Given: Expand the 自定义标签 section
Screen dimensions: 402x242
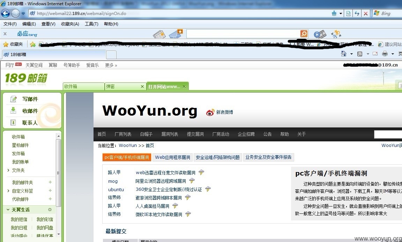Looking at the screenshot, I should click(8, 191).
